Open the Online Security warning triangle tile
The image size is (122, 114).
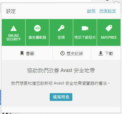click(x=13, y=32)
